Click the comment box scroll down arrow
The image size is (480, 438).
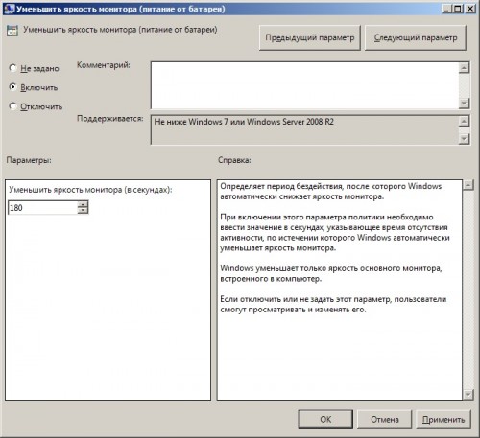[x=464, y=104]
